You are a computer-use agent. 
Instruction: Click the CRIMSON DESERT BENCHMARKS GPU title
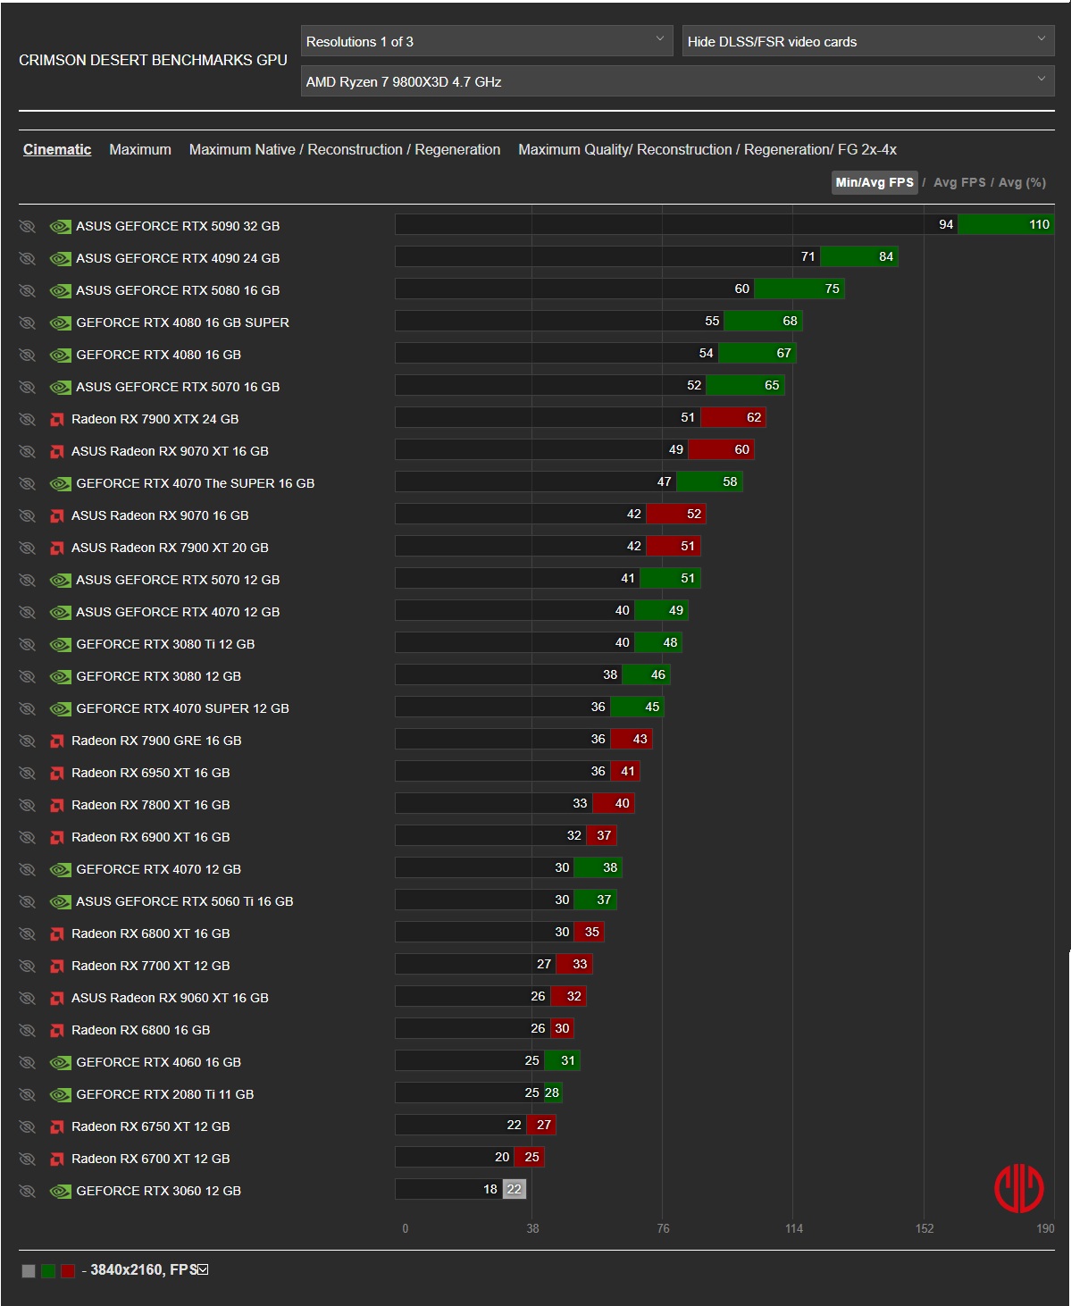[153, 60]
